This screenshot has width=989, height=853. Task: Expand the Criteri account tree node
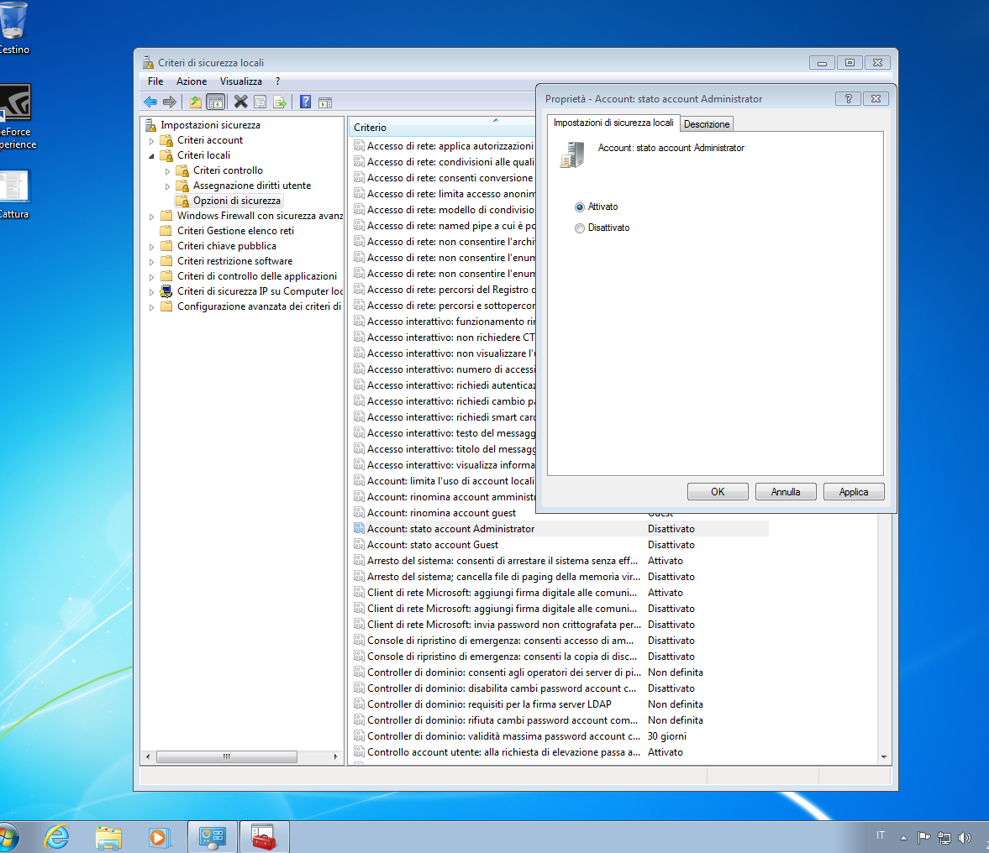152,141
